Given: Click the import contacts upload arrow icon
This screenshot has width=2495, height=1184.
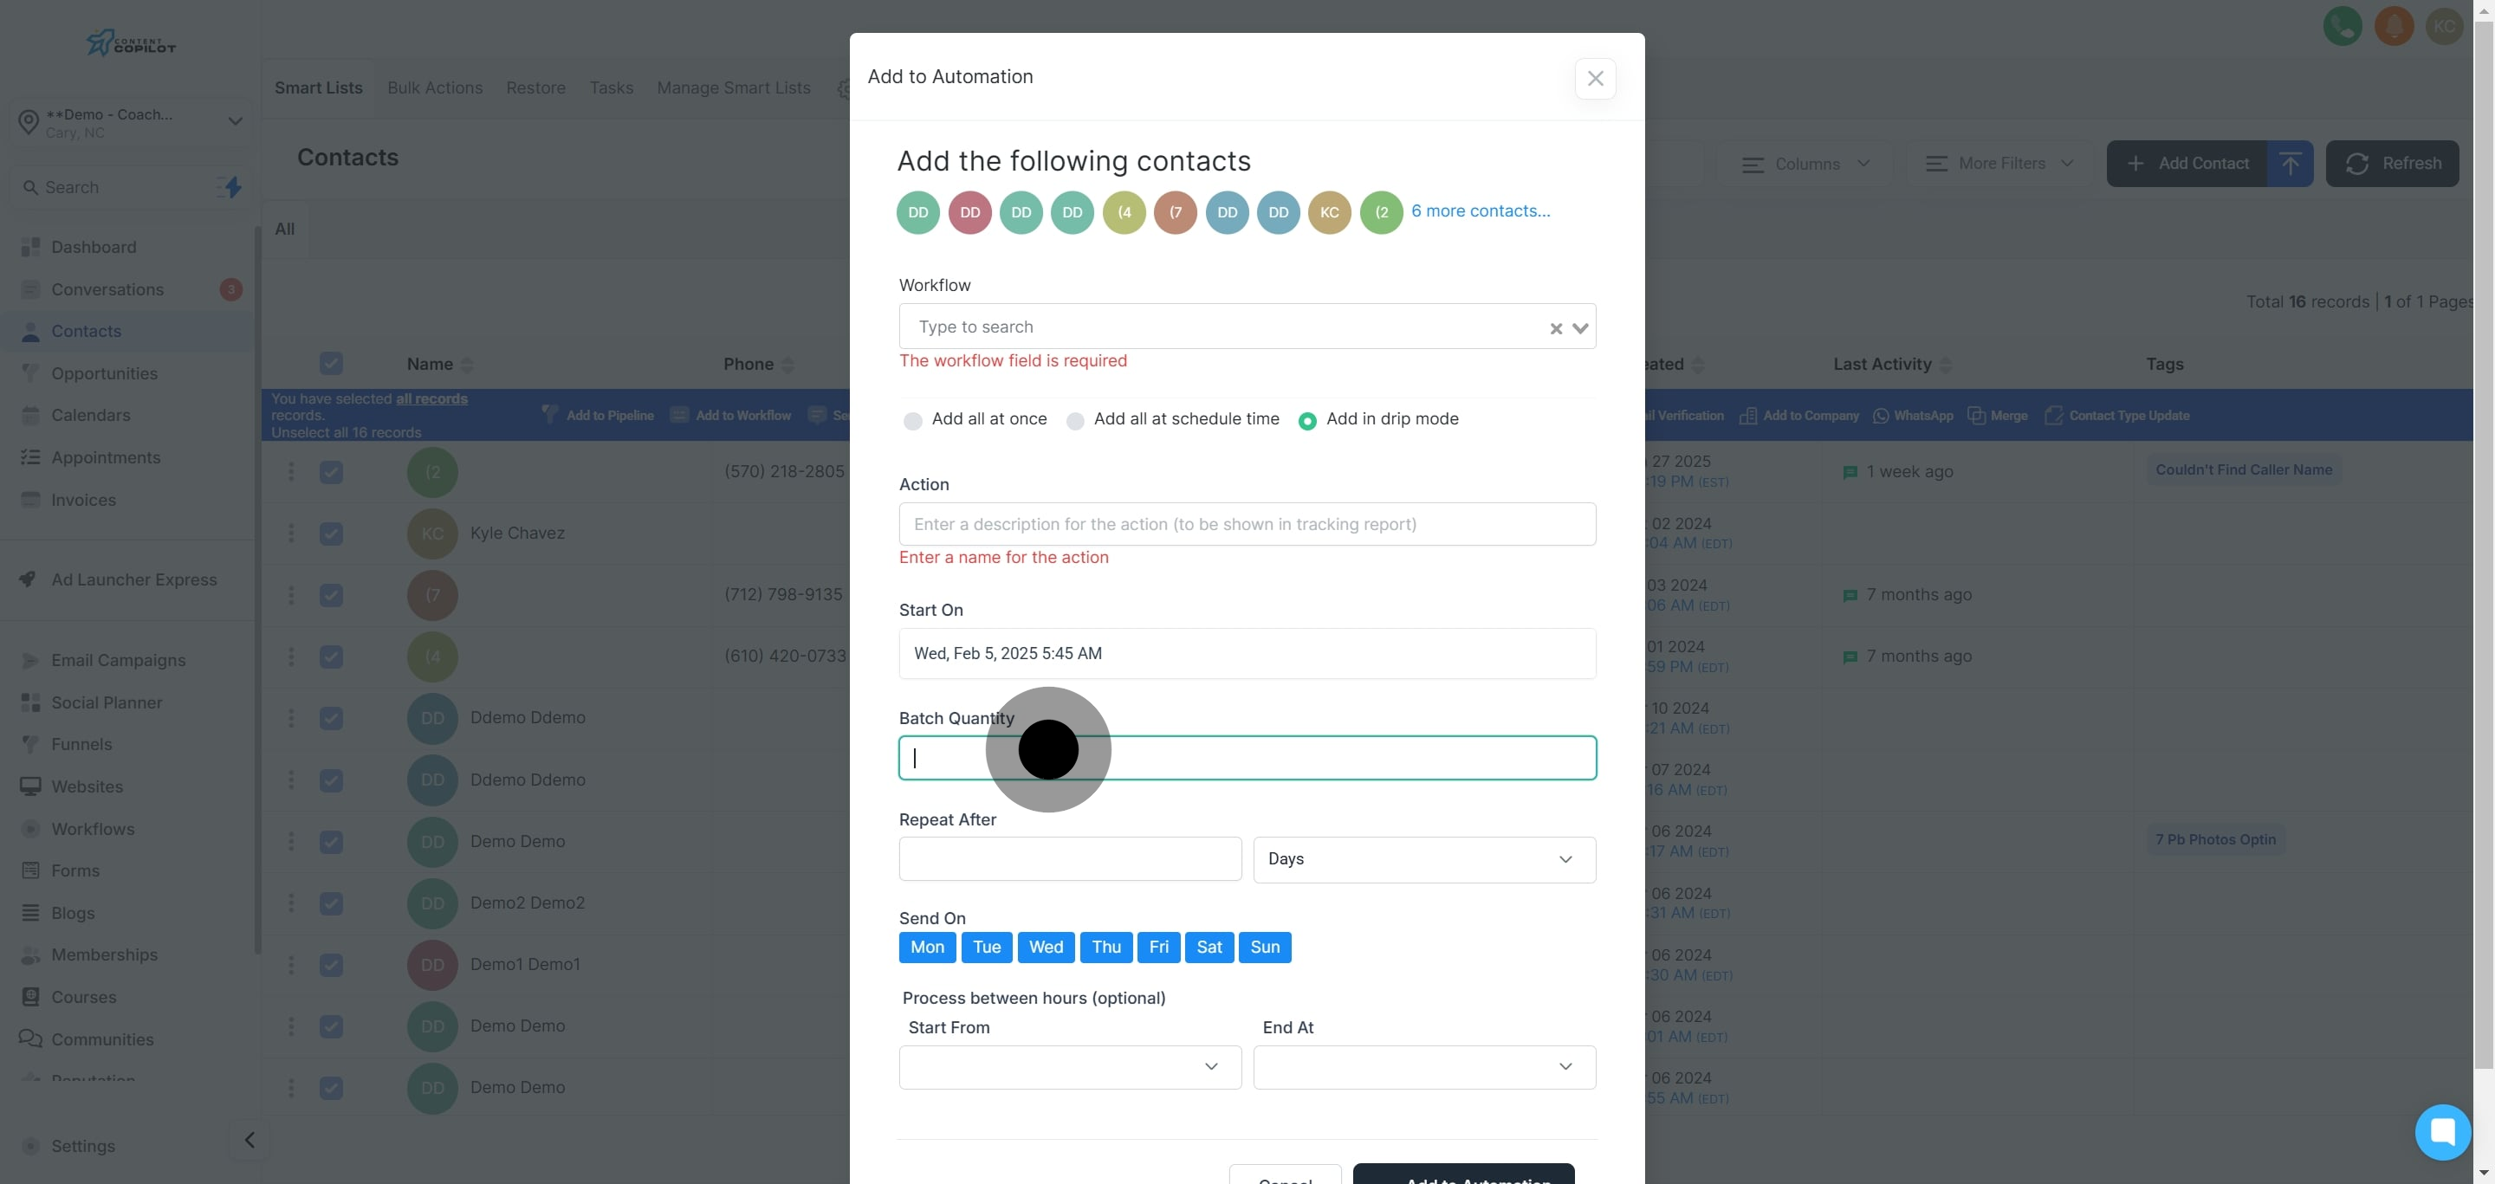Looking at the screenshot, I should pyautogui.click(x=2290, y=164).
